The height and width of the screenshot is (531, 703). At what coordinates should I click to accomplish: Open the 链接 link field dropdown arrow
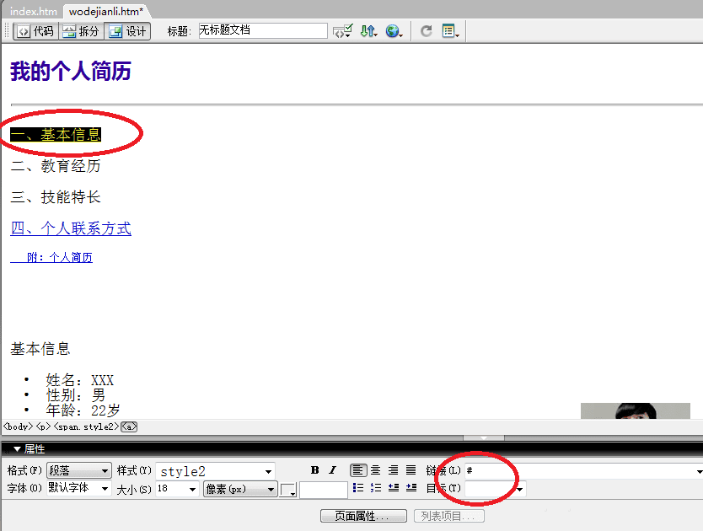(699, 472)
